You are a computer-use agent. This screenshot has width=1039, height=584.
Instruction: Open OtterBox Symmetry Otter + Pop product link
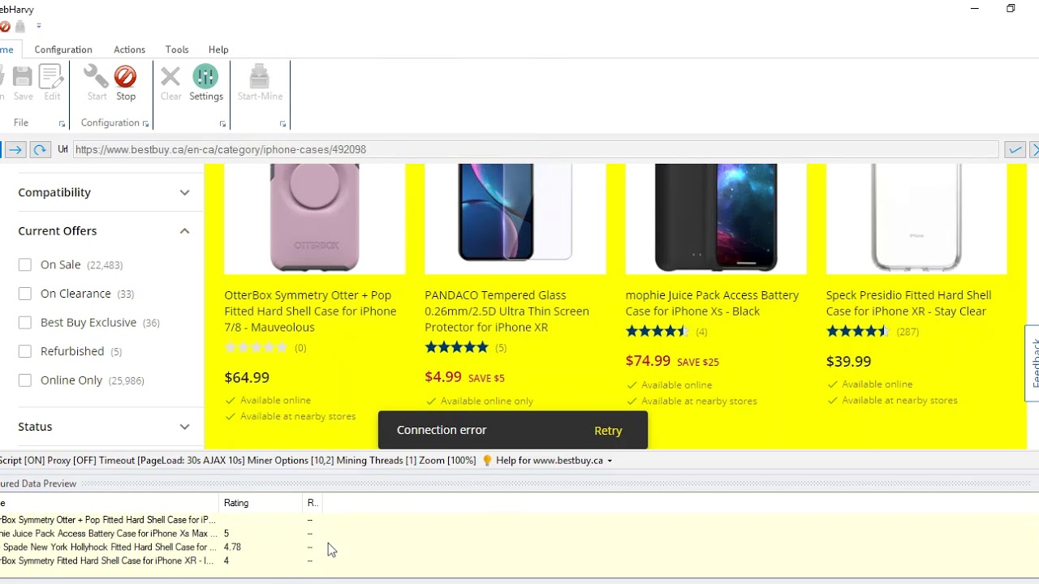click(x=311, y=311)
